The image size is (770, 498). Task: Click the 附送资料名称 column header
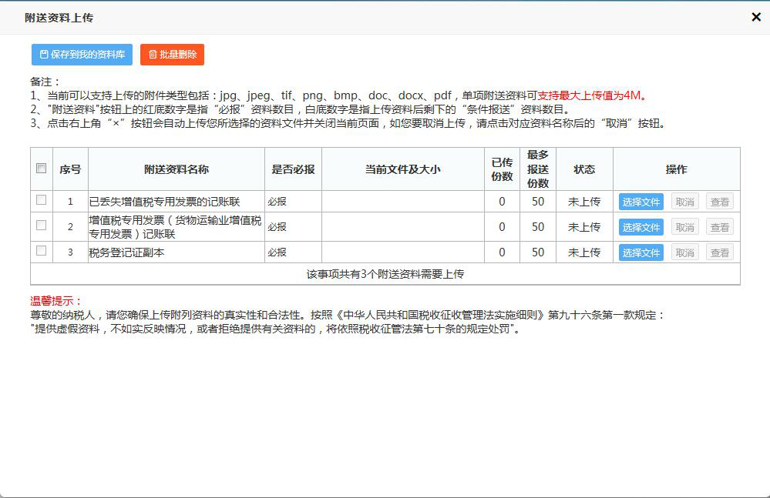(176, 169)
